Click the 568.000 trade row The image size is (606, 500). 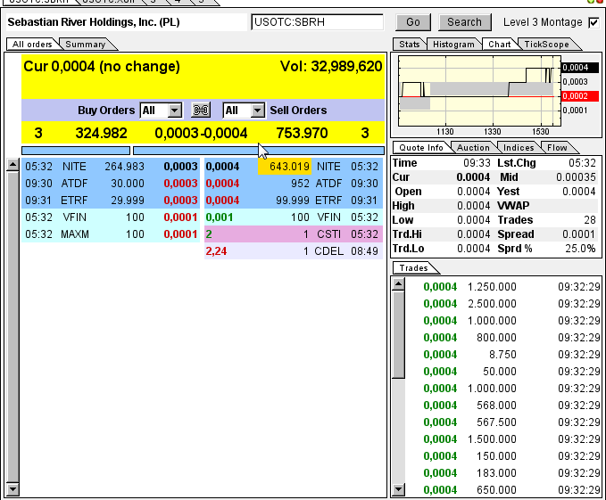pyautogui.click(x=504, y=406)
